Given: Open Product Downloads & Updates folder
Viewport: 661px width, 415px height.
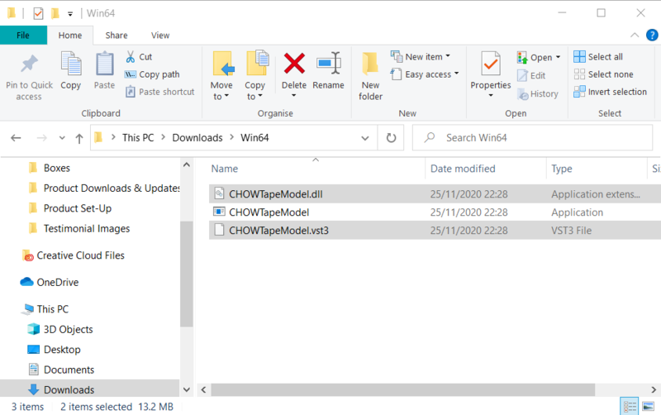Looking at the screenshot, I should click(112, 188).
